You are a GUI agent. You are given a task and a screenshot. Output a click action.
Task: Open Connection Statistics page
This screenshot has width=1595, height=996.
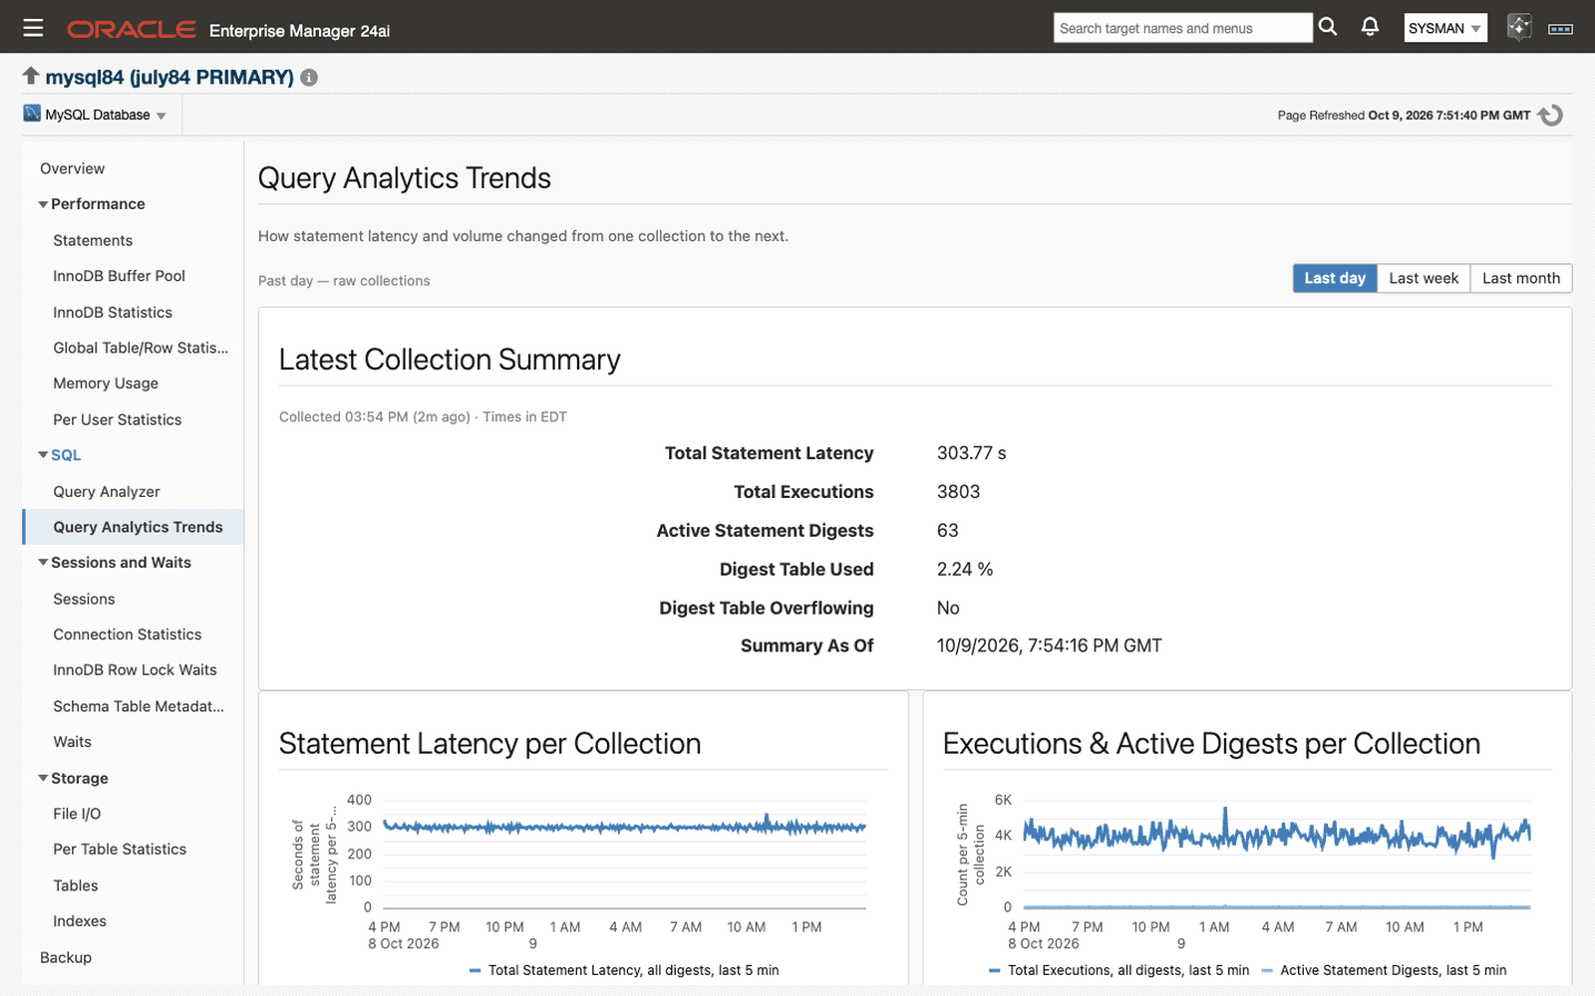pyautogui.click(x=128, y=634)
